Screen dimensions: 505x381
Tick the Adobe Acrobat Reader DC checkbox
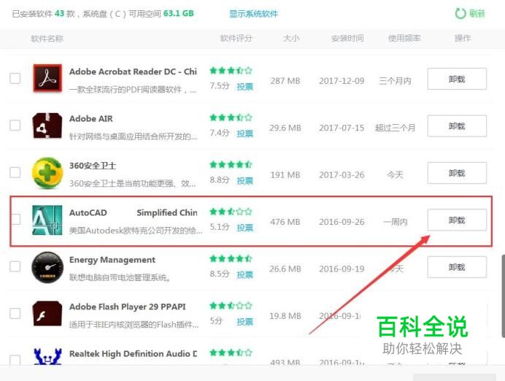point(15,78)
